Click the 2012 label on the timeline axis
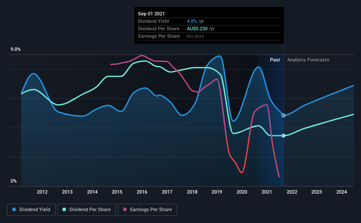The height and width of the screenshot is (223, 361). coord(42,192)
